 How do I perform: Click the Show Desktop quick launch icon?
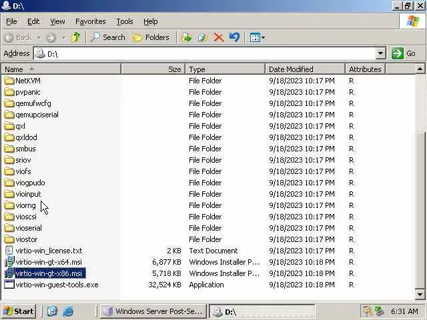(x=52, y=311)
